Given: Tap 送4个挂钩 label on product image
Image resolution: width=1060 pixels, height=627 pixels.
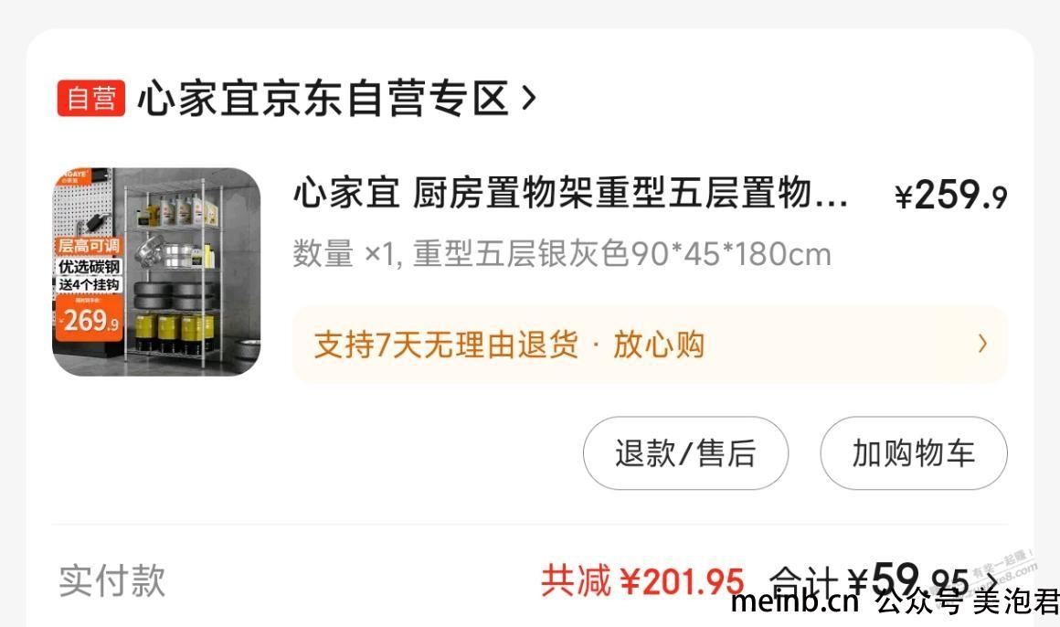Looking at the screenshot, I should coord(89,285).
